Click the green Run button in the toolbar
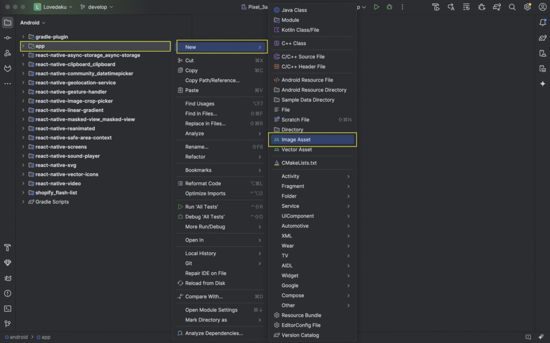 click(x=377, y=7)
